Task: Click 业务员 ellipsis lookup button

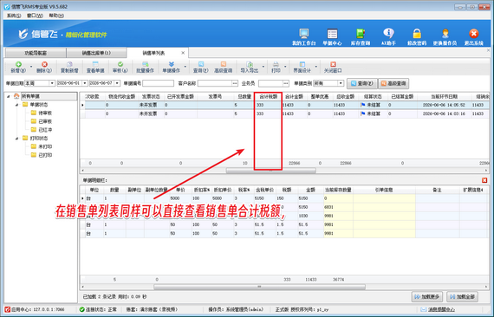Action: (x=286, y=83)
